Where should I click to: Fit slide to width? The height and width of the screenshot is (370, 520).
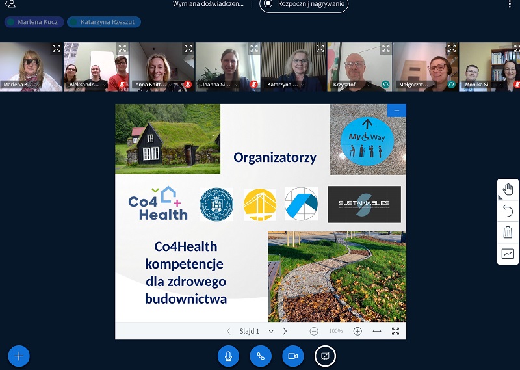click(377, 331)
